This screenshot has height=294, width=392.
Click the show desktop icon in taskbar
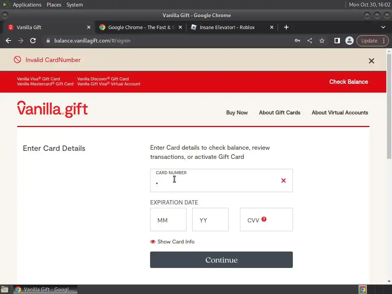pos(5,289)
